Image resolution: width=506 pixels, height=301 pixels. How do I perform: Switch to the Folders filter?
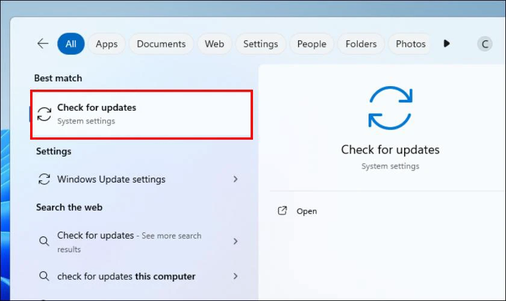[361, 44]
